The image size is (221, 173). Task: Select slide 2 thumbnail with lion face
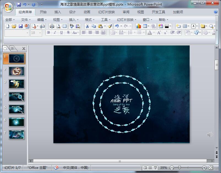(17, 71)
